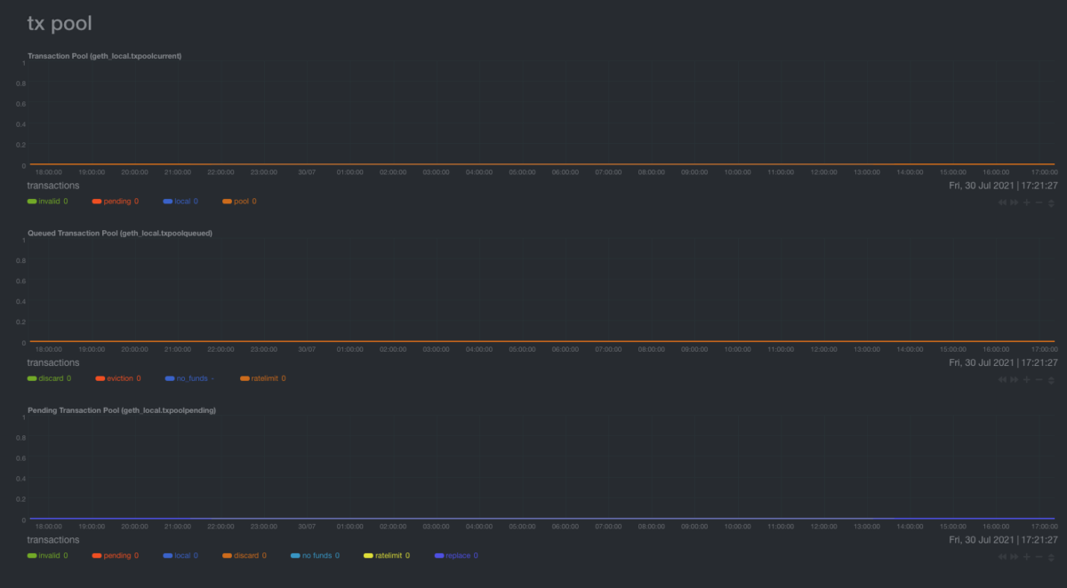
Task: Click the green discard swatch in Queued Pool legend
Action: [32, 378]
